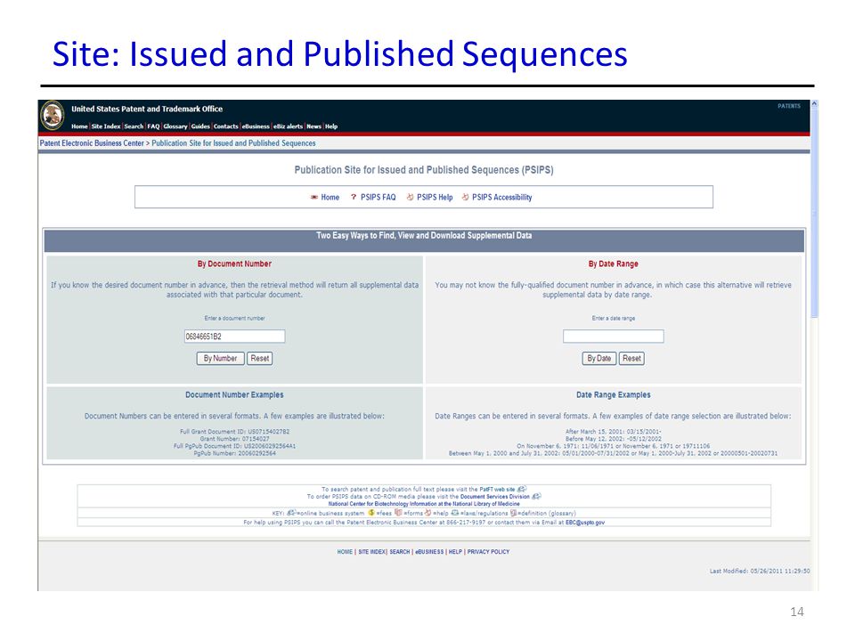Click the PSIPS Home link
The width and height of the screenshot is (855, 641).
[x=330, y=198]
